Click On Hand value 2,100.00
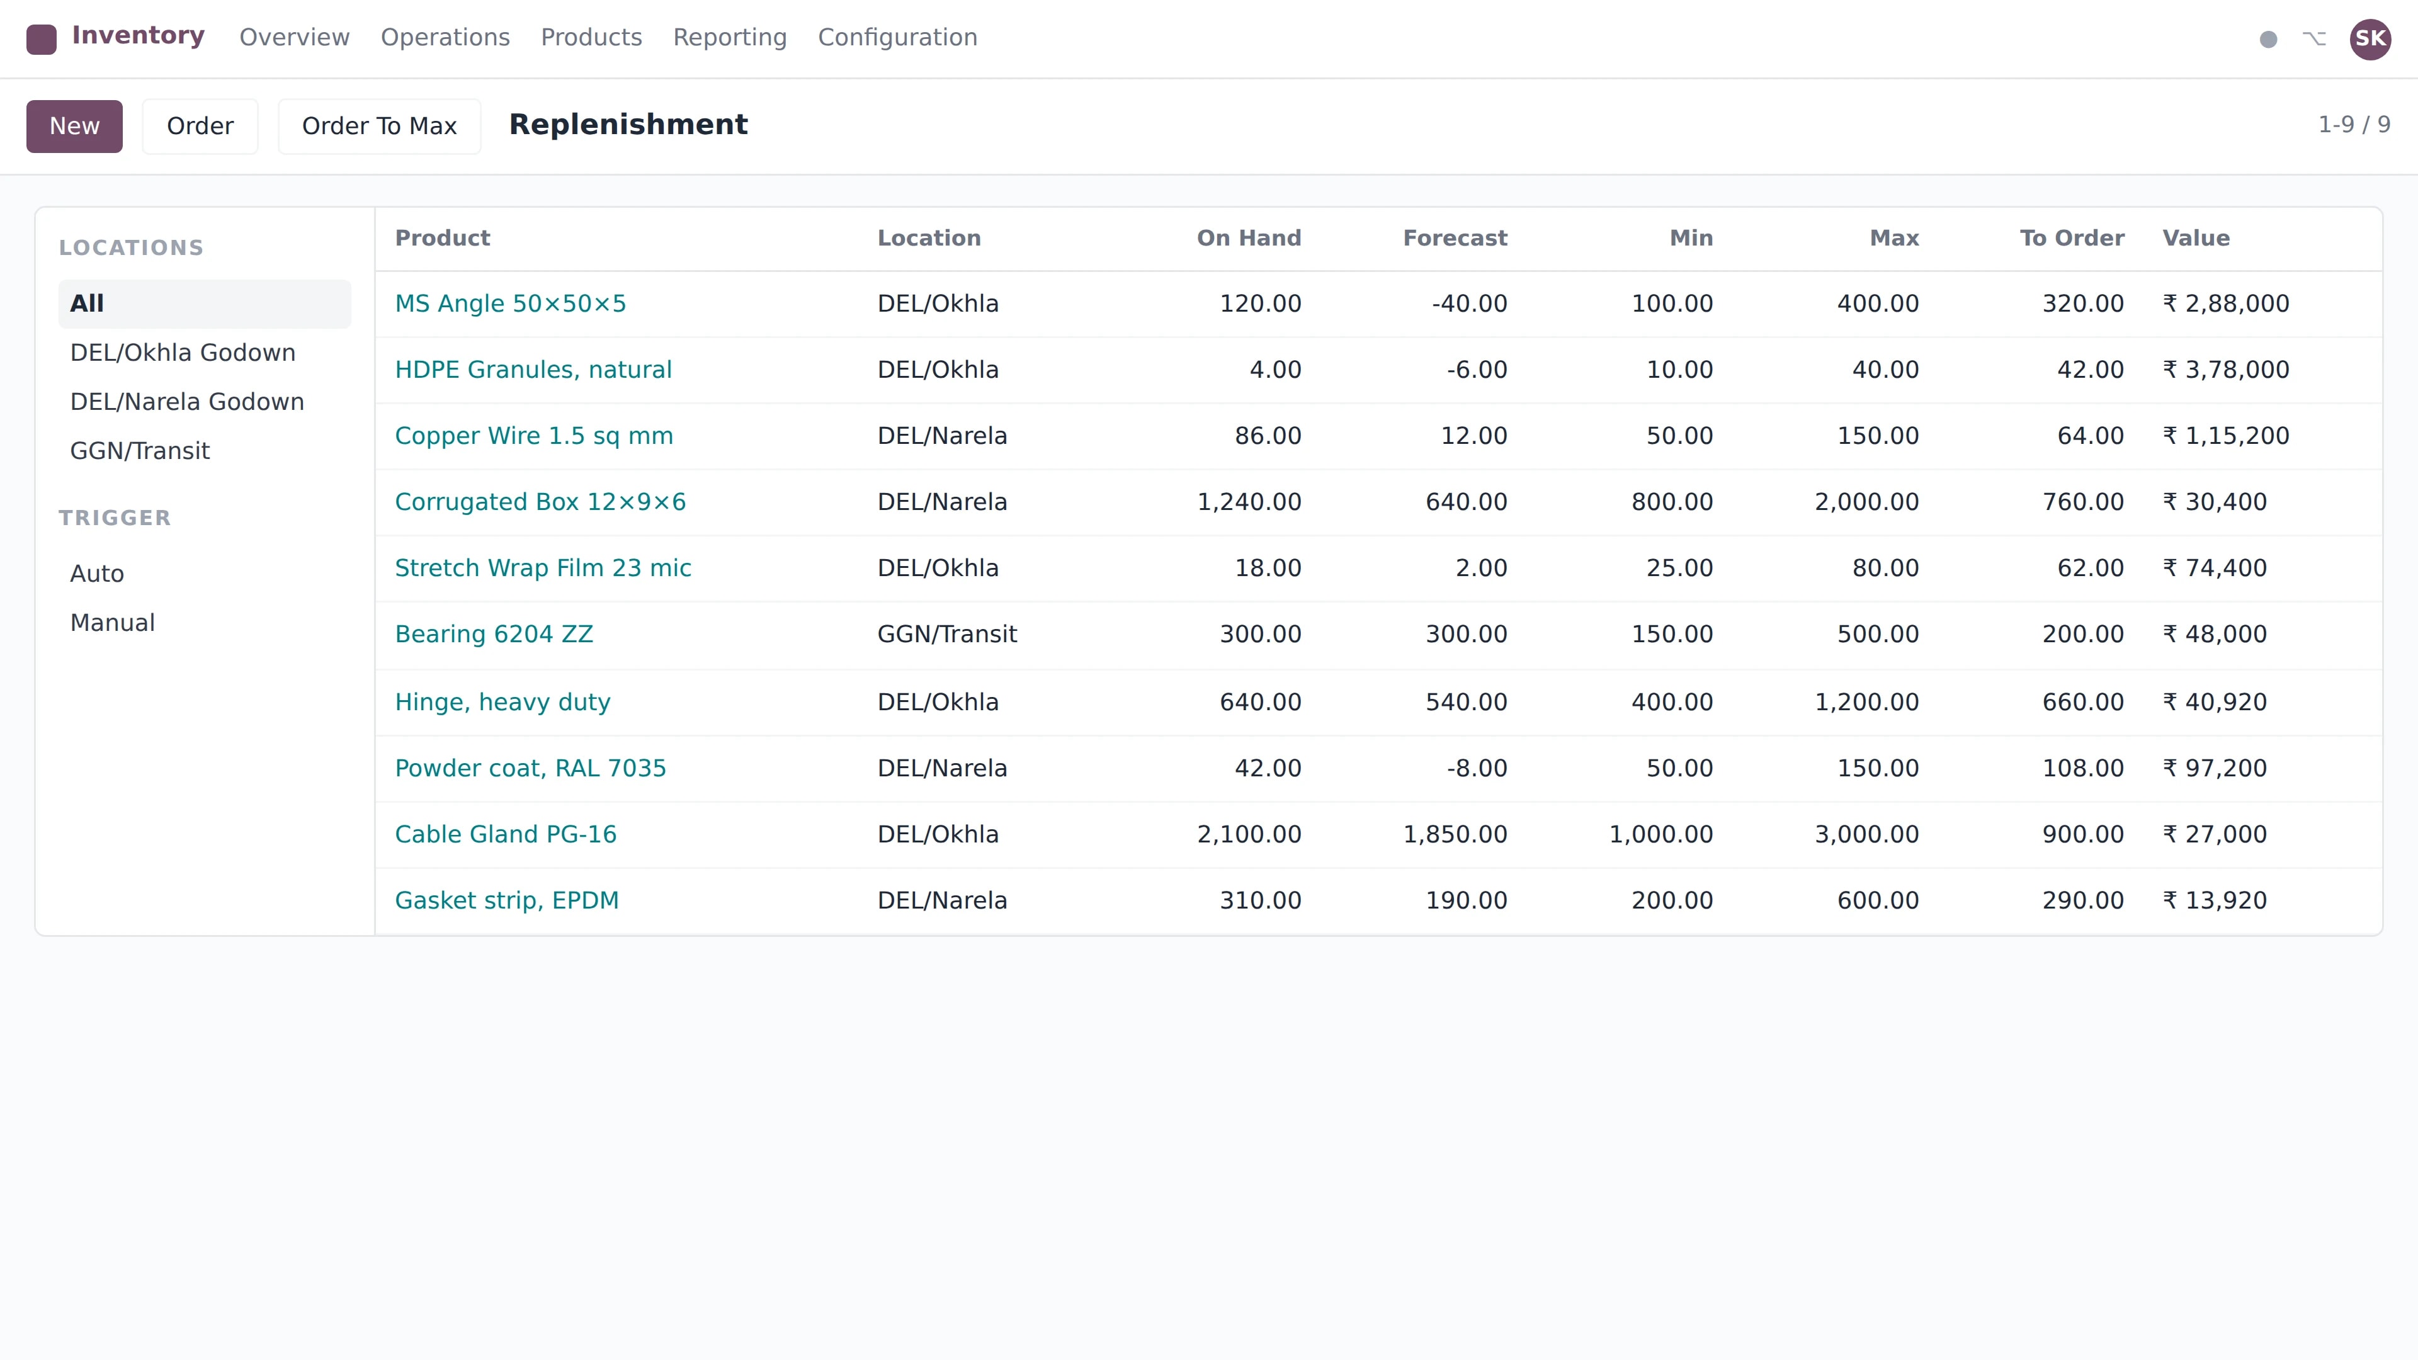Screen dimensions: 2418x1360 point(1249,834)
